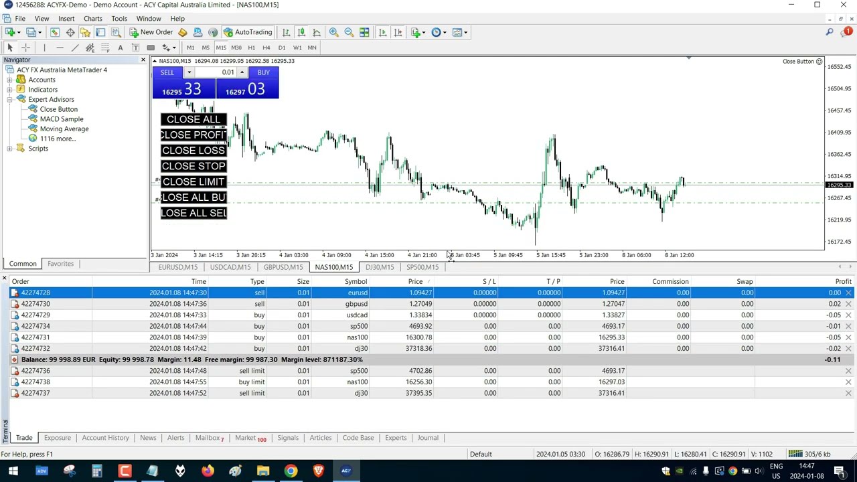
Task: Set timeframe to M1
Action: [190, 48]
